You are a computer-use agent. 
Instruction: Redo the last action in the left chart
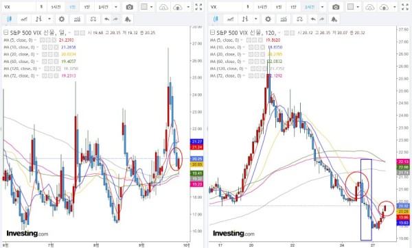coord(115,19)
